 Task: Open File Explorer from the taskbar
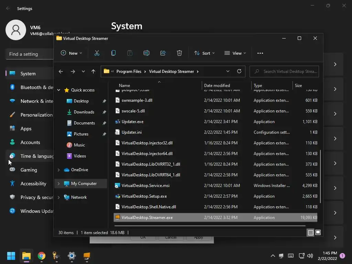26,256
